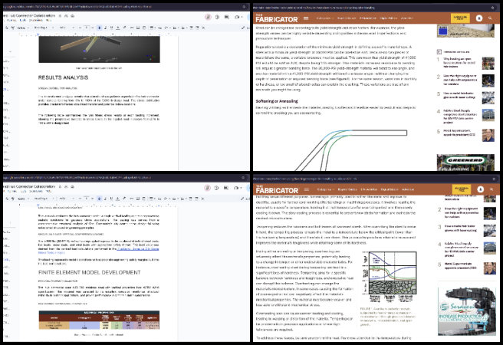
Task: Open paragraph style dropdown in top-left document
Action: [41, 27]
